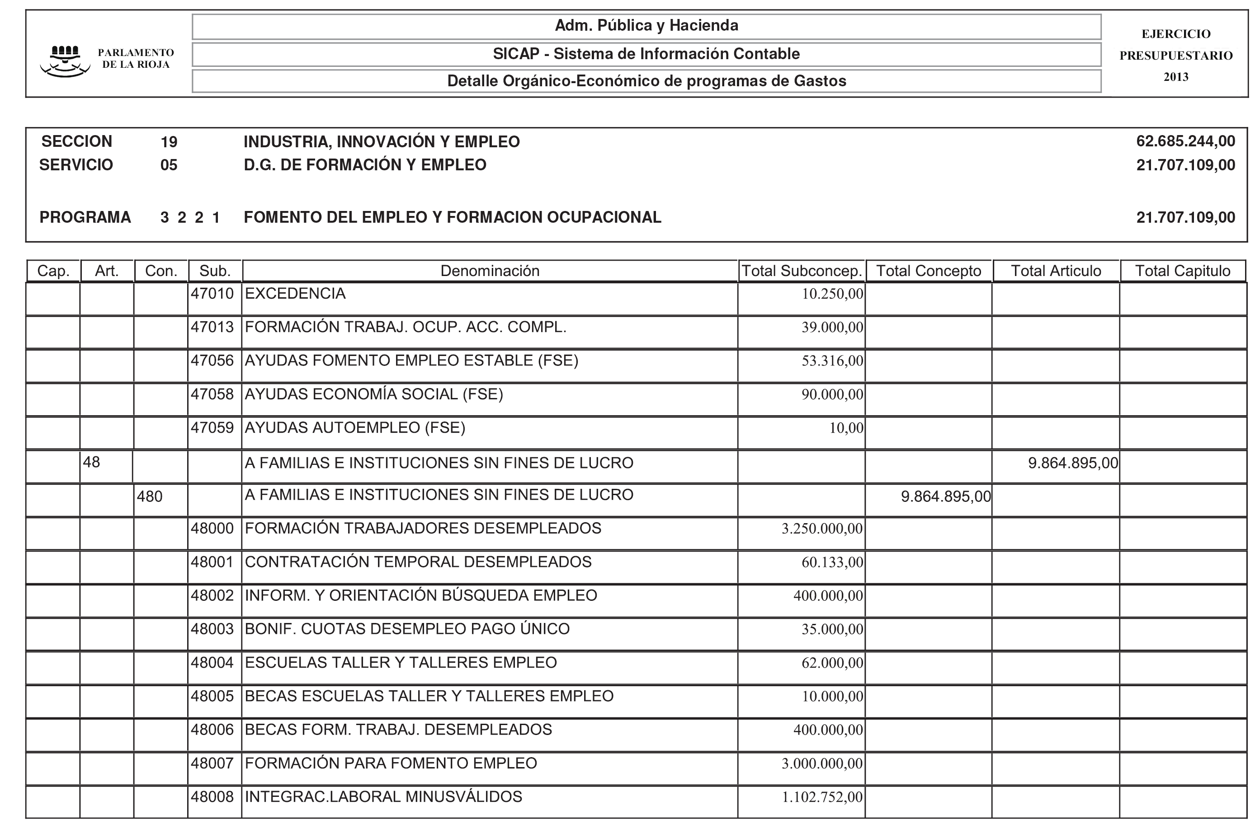Select amount 35.000,00

832,630
